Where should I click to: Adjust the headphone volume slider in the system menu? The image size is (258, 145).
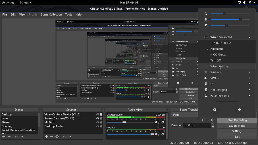230,14
